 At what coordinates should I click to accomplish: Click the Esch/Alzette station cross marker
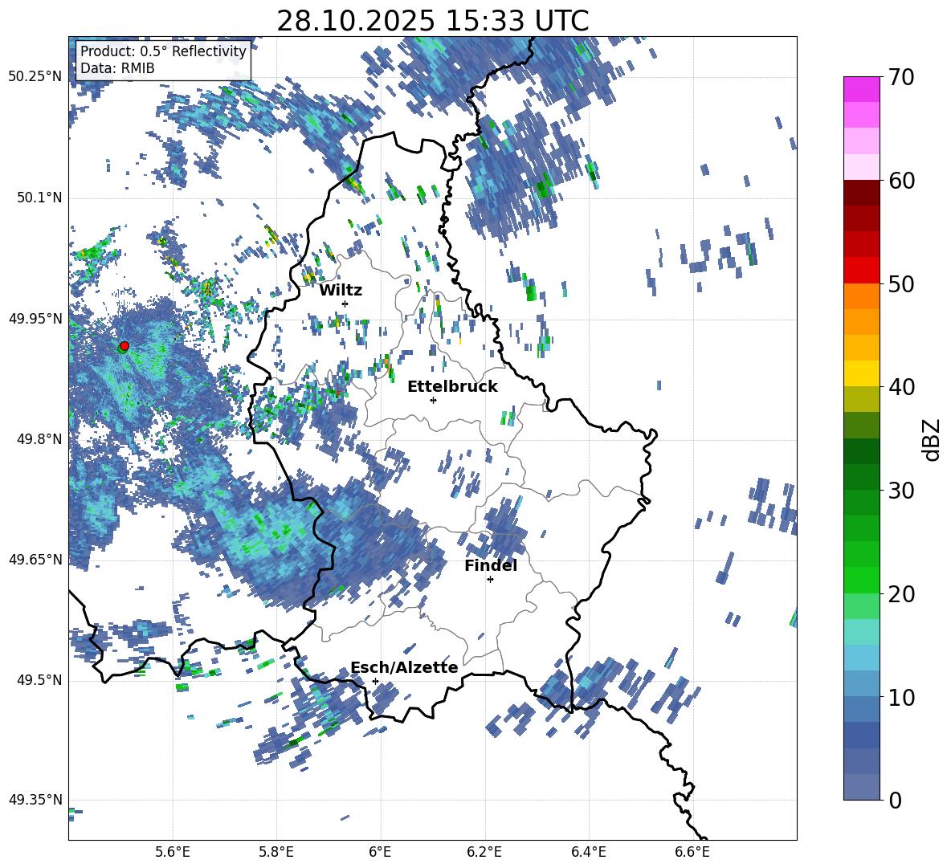pyautogui.click(x=375, y=681)
